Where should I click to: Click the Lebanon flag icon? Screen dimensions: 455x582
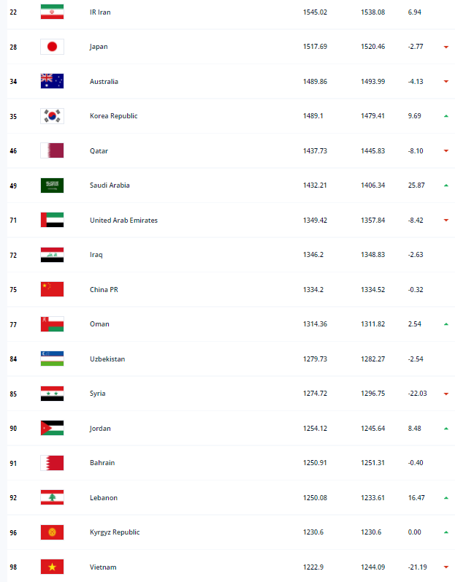tap(52, 498)
